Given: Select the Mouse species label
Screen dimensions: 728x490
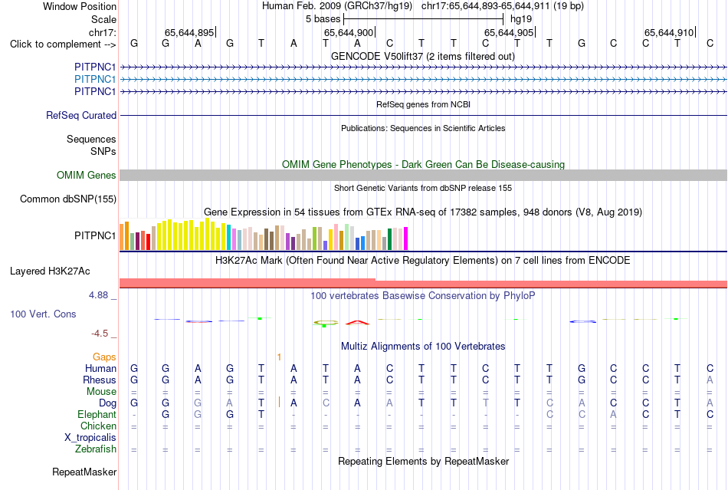Looking at the screenshot, I should (x=101, y=392).
